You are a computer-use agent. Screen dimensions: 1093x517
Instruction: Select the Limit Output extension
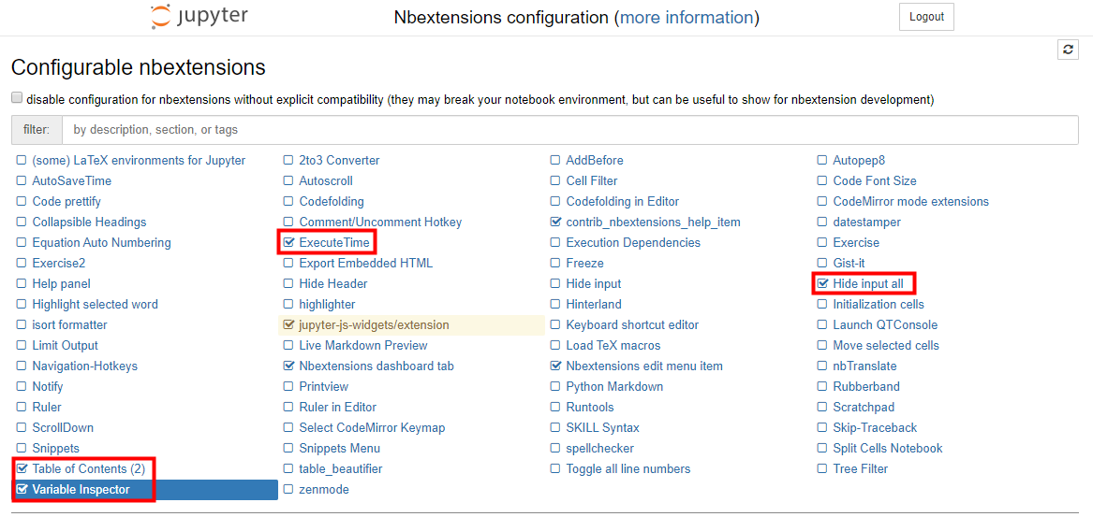[x=65, y=345]
